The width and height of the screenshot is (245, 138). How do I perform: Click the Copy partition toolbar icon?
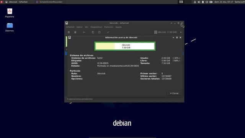tap(93, 32)
